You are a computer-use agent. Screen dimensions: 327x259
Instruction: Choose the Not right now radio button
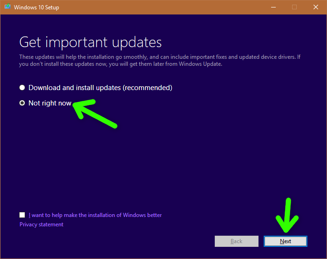22,103
